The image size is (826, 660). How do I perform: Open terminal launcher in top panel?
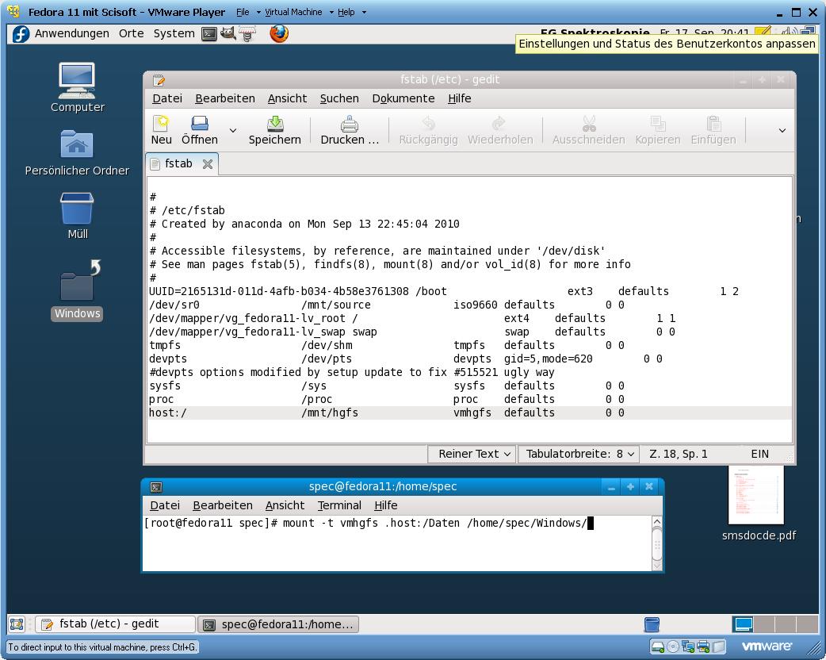pos(209,33)
